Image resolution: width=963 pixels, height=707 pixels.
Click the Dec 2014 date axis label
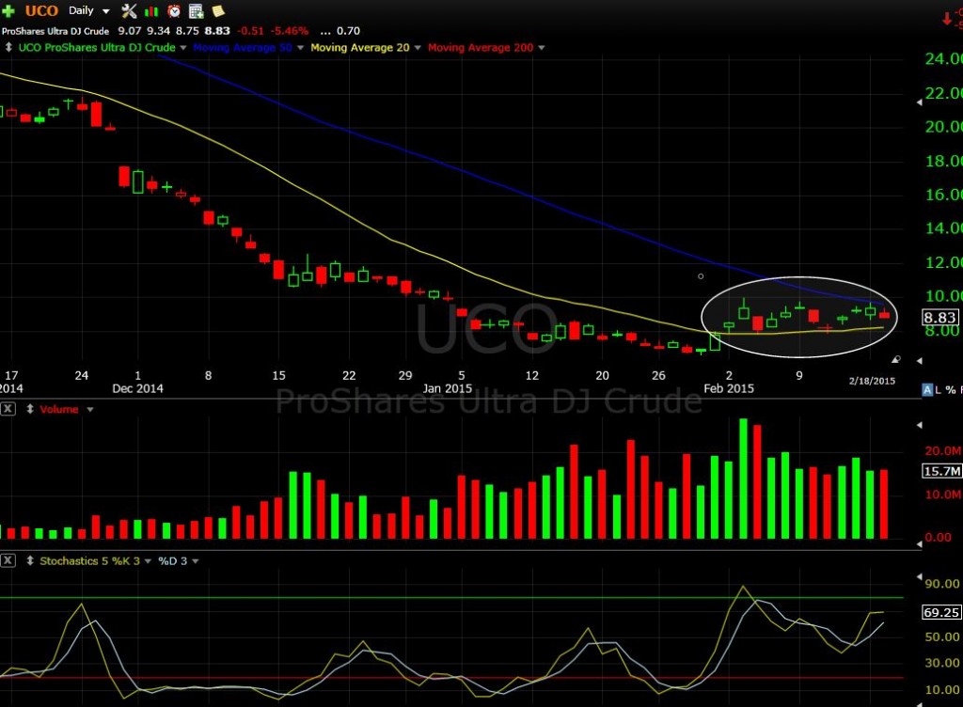(x=137, y=388)
